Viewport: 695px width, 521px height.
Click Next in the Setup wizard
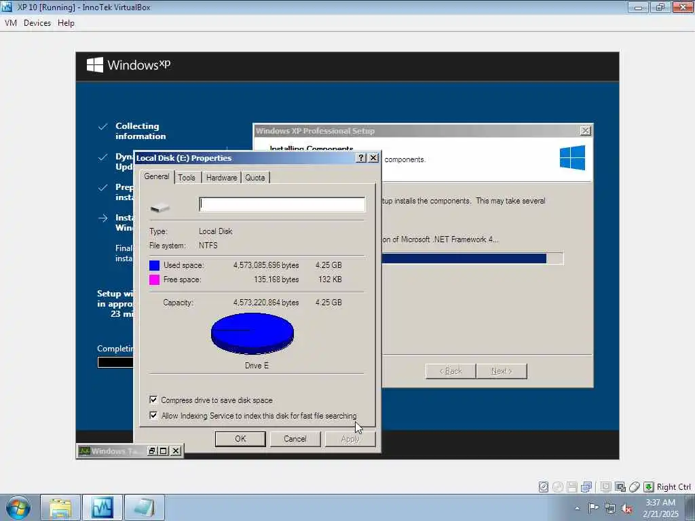tap(502, 371)
